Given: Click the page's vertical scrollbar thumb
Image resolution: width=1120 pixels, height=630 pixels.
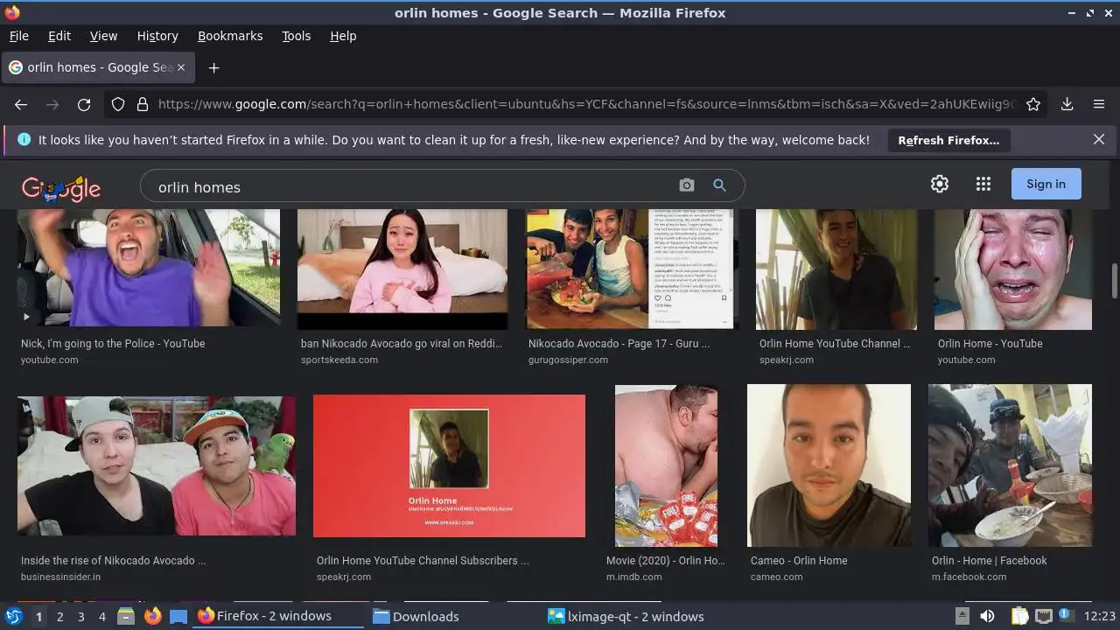Looking at the screenshot, I should pos(1114,282).
